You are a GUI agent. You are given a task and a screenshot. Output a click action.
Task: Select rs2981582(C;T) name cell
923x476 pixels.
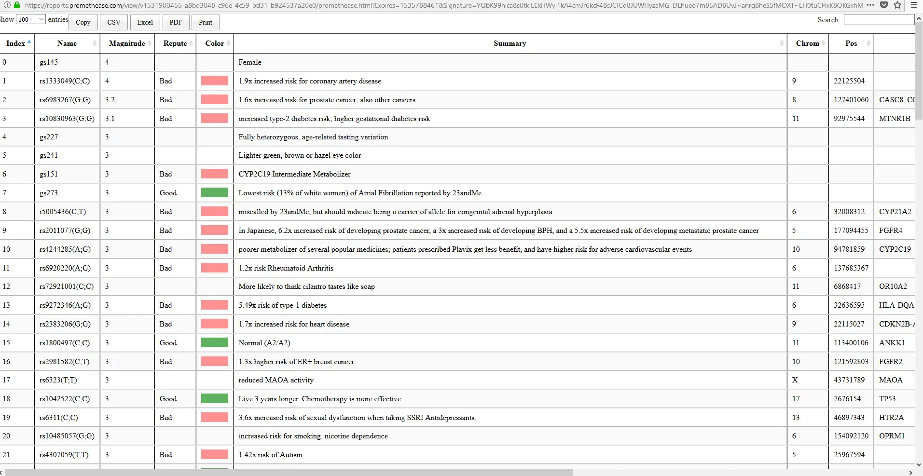point(67,362)
